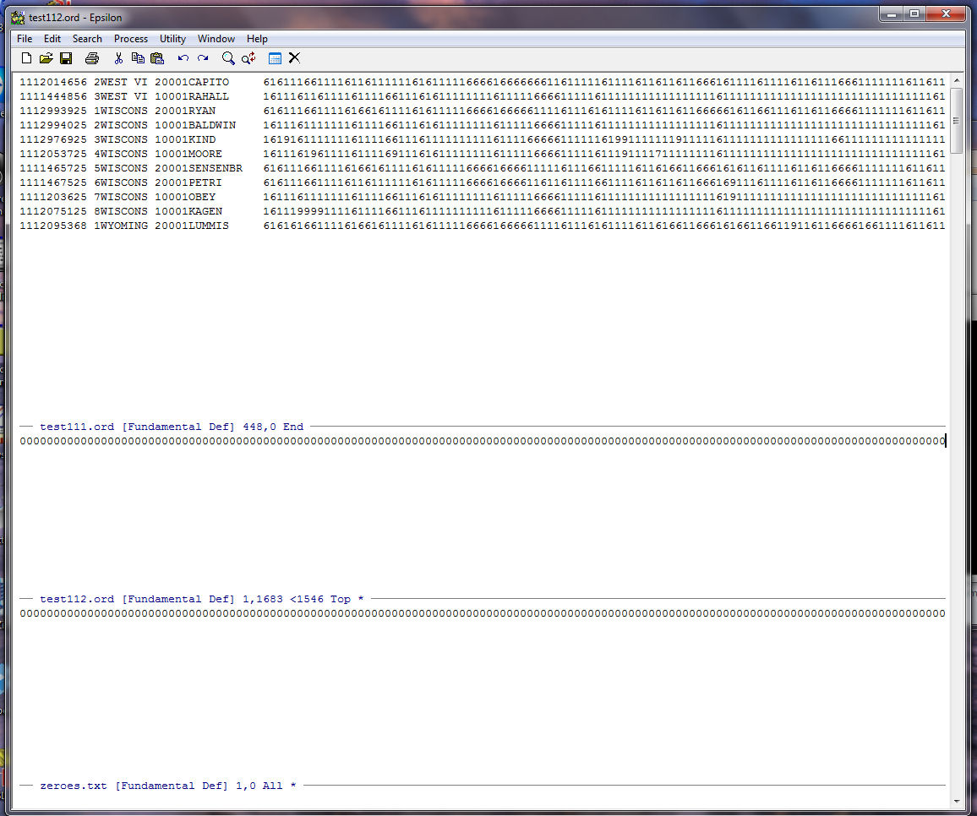Open the Utility menu
Image resolution: width=977 pixels, height=816 pixels.
tap(172, 39)
